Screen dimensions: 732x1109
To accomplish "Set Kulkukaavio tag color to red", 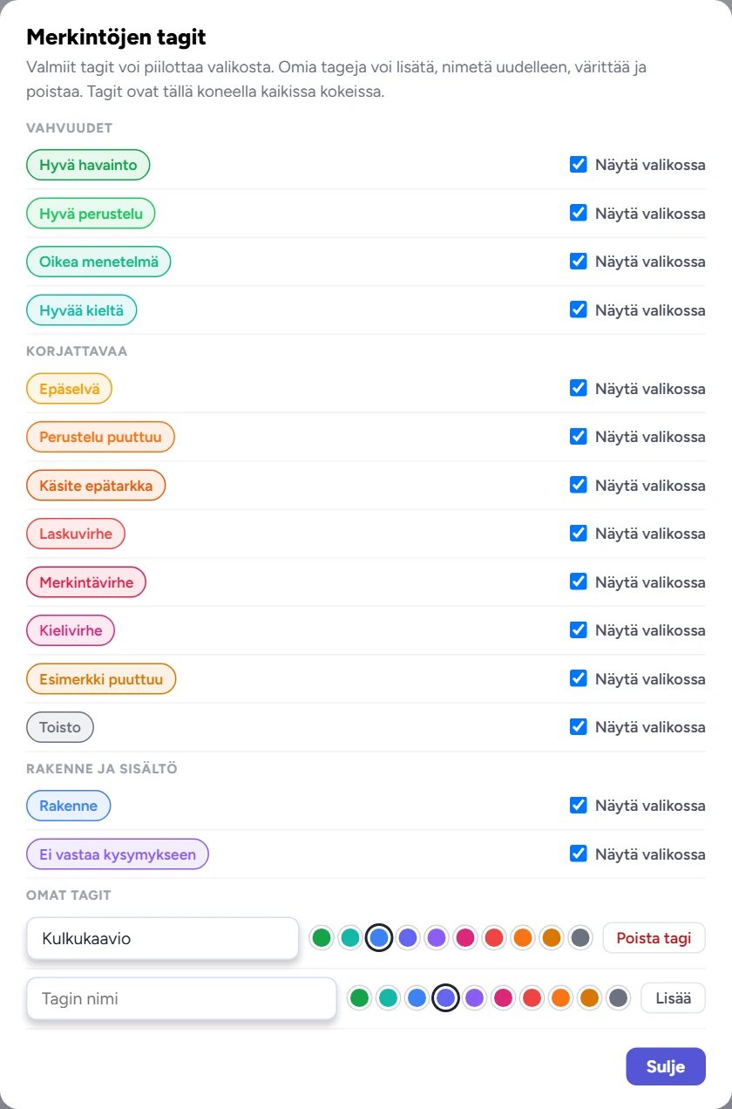I will [x=494, y=938].
